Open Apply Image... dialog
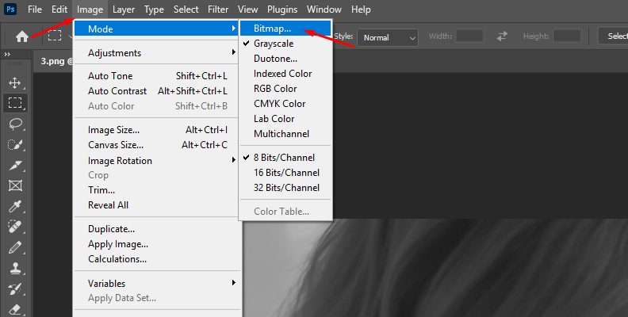Screen dimensions: 628x317 [158, 244]
